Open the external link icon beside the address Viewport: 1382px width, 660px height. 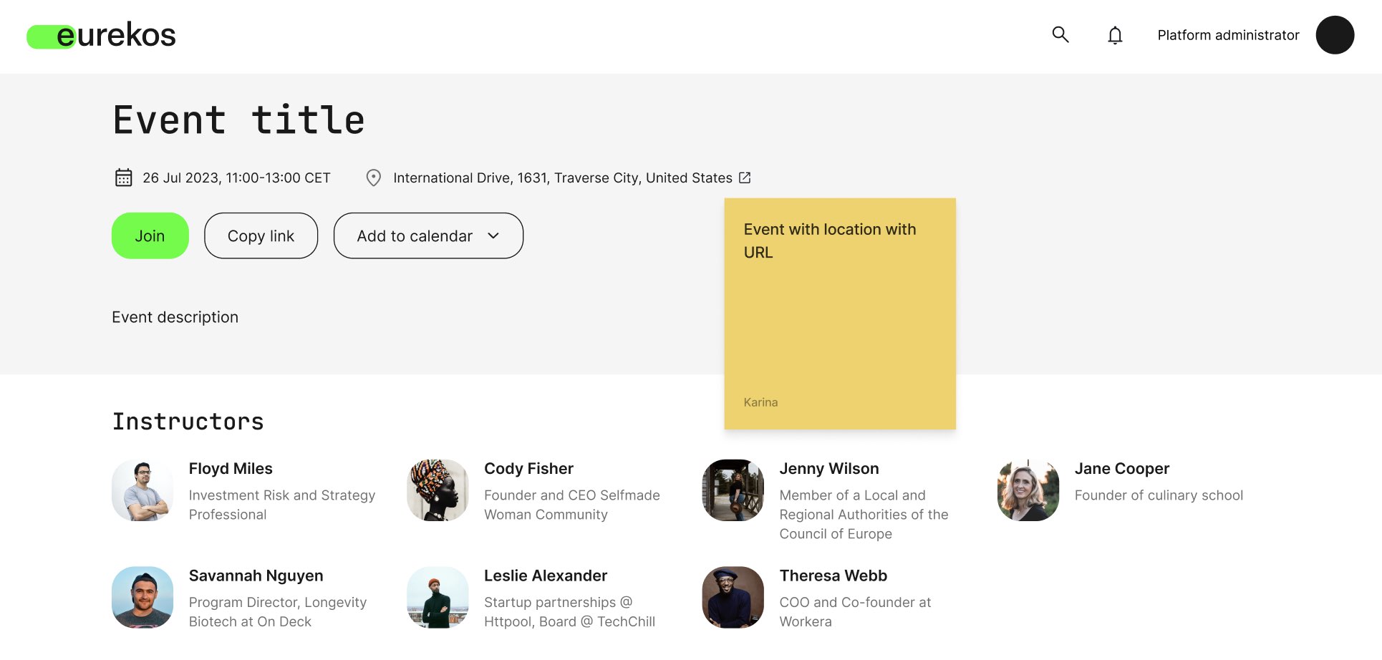(745, 178)
